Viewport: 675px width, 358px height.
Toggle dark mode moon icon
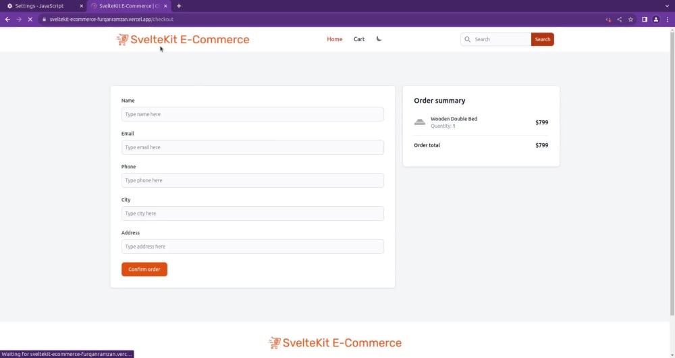[379, 39]
